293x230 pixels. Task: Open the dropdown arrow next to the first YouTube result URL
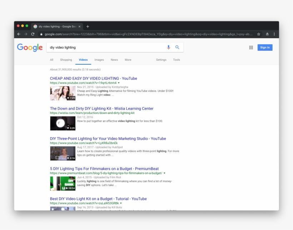pyautogui.click(x=119, y=82)
